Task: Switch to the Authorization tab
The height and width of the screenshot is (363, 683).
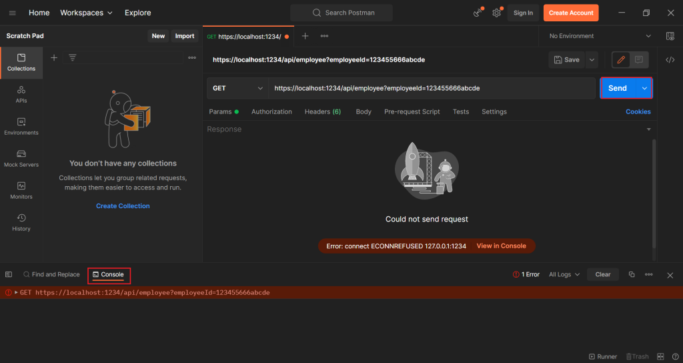Action: [x=271, y=111]
